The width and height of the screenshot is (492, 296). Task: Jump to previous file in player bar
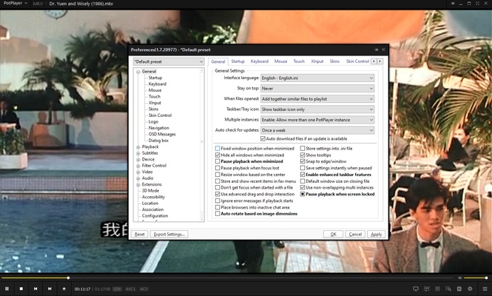coord(36,289)
